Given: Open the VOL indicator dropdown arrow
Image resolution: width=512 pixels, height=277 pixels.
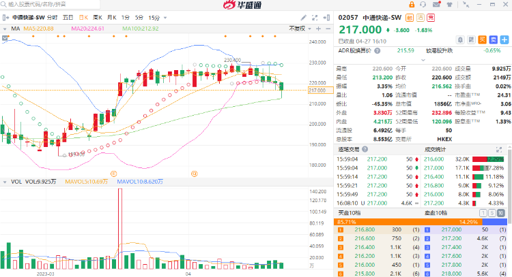Looking at the screenshot, I should click(5, 182).
